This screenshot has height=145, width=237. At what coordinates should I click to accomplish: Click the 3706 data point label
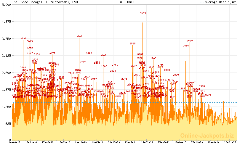click(23, 38)
